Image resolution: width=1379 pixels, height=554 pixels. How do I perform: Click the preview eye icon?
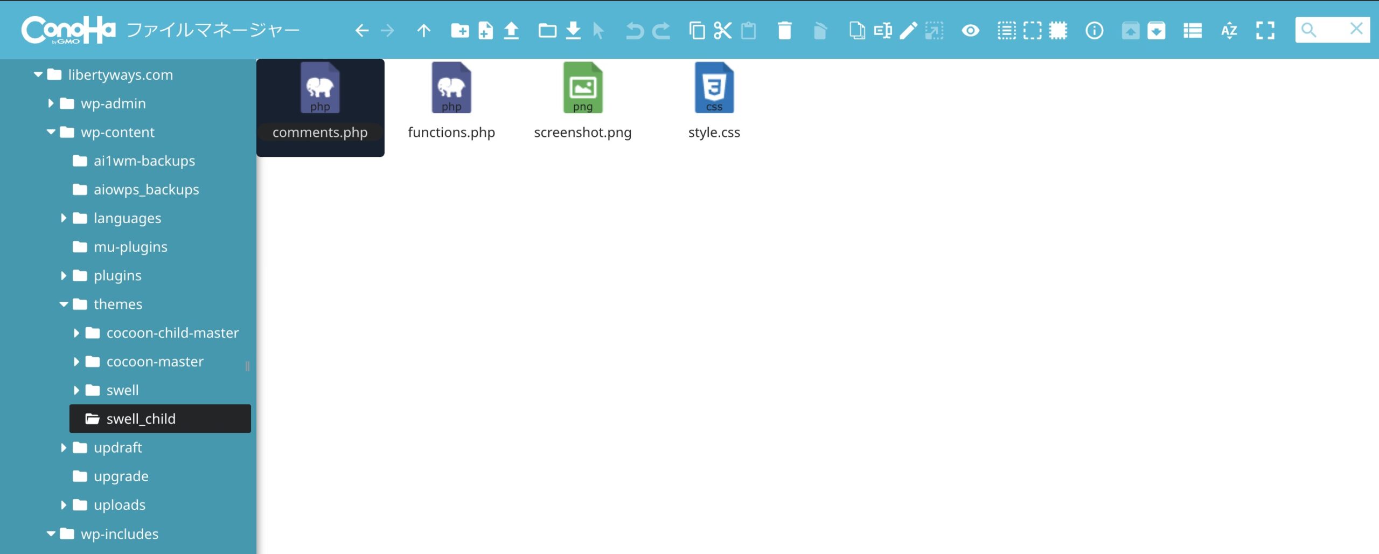pos(971,31)
